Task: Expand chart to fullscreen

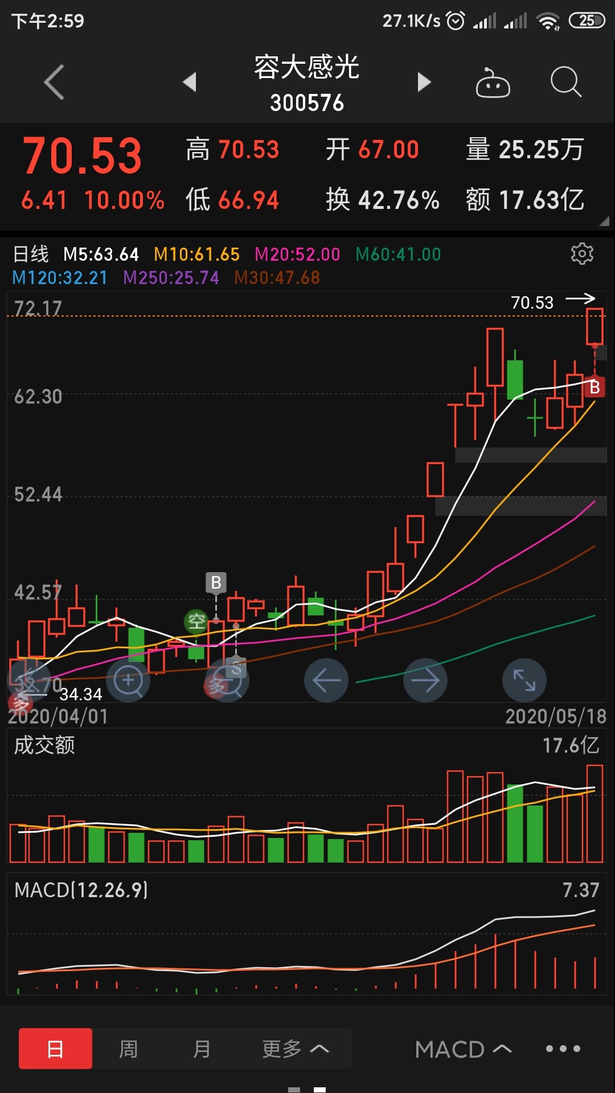Action: point(524,680)
